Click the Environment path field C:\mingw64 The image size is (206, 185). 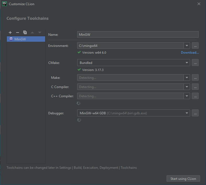click(130, 45)
